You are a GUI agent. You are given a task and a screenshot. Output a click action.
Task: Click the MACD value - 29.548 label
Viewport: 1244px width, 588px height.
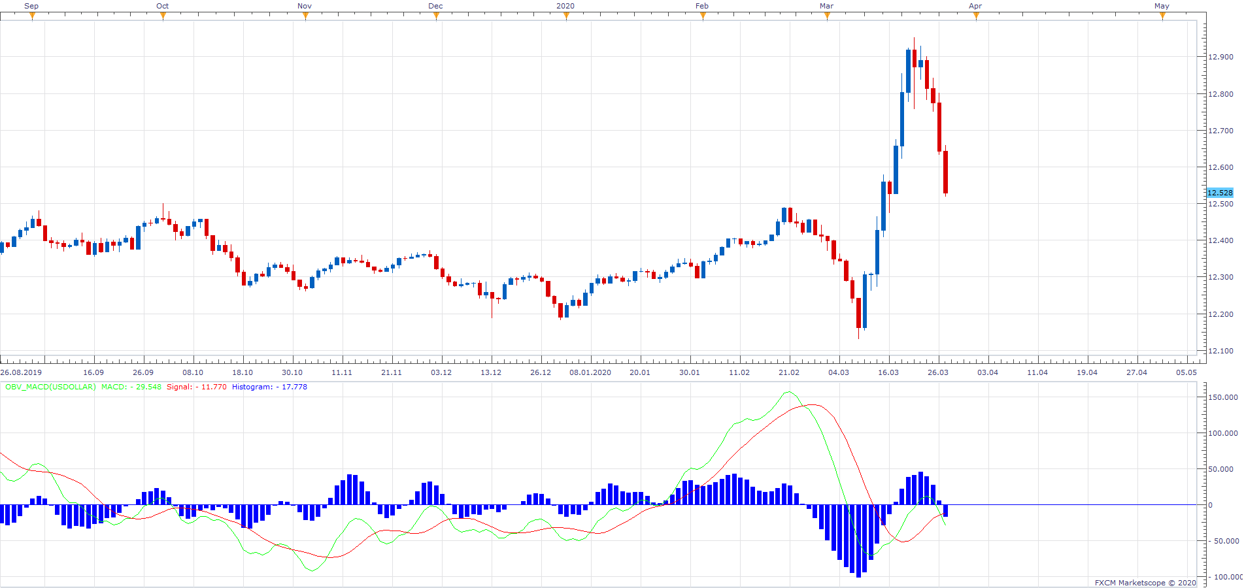[131, 387]
